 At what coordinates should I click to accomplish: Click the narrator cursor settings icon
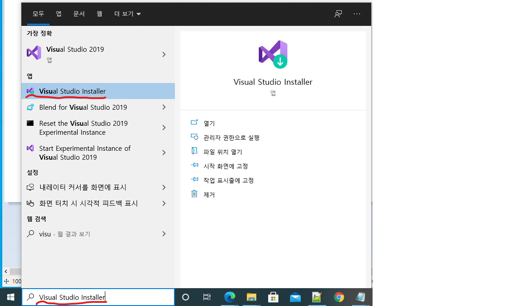click(x=30, y=187)
